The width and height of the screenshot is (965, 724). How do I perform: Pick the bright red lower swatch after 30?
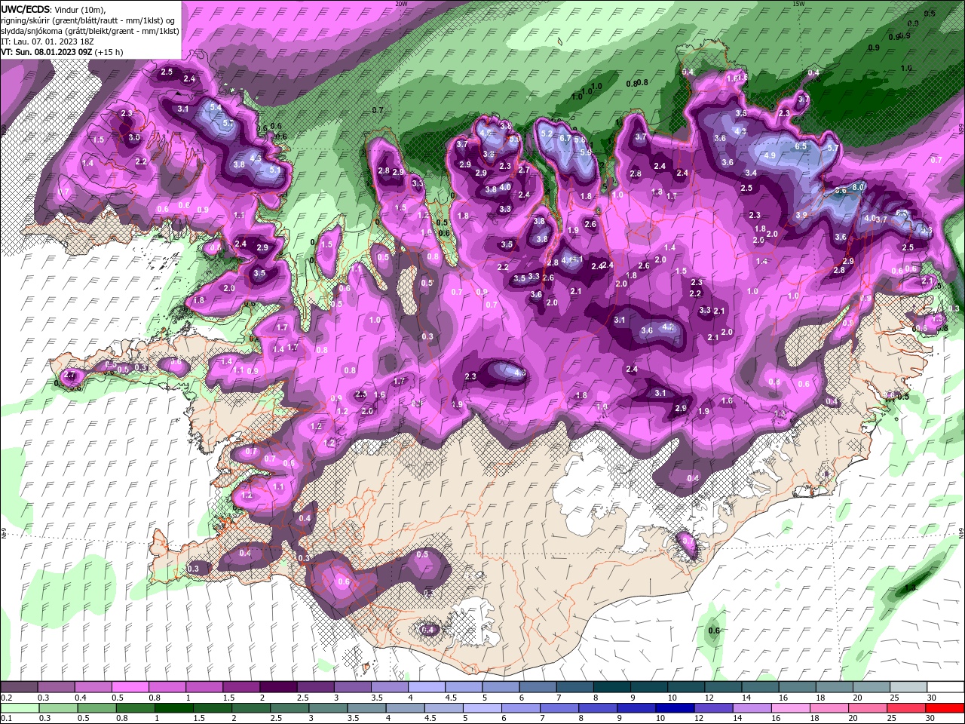point(945,708)
